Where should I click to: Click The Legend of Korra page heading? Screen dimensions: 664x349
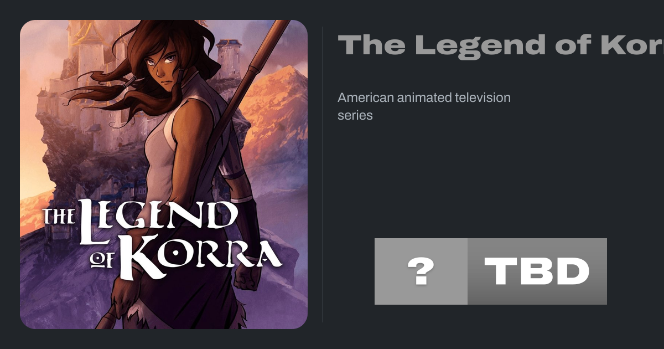[x=501, y=45]
